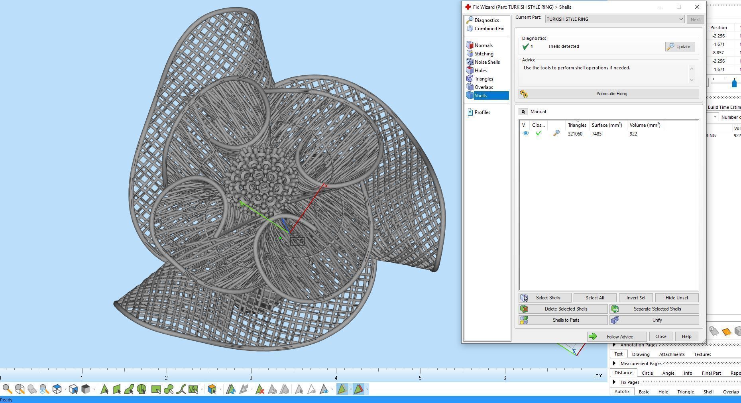Sort shells by Triangles column header
Viewport: 741px width, 403px height.
tap(577, 125)
